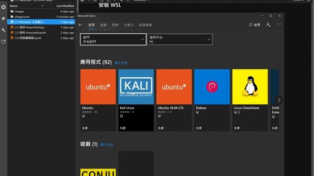
Task: Select the images folder row
Action: [x=41, y=11]
